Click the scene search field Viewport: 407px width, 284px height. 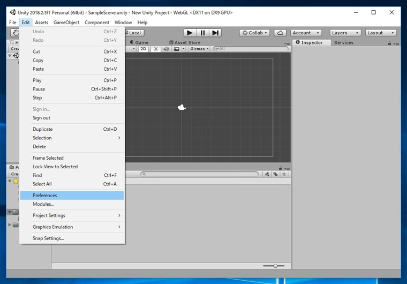[x=251, y=49]
